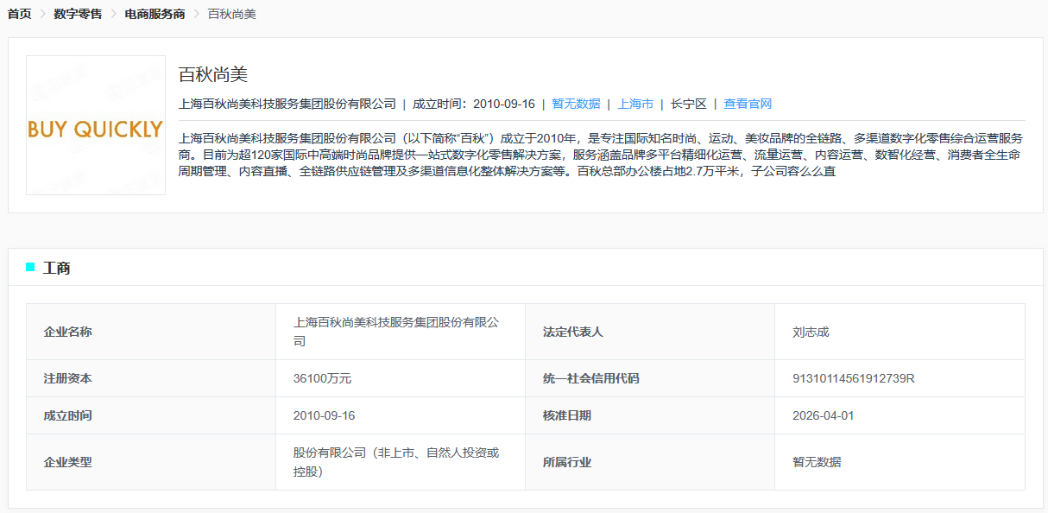Open the 查看官网 official website link

pyautogui.click(x=748, y=102)
